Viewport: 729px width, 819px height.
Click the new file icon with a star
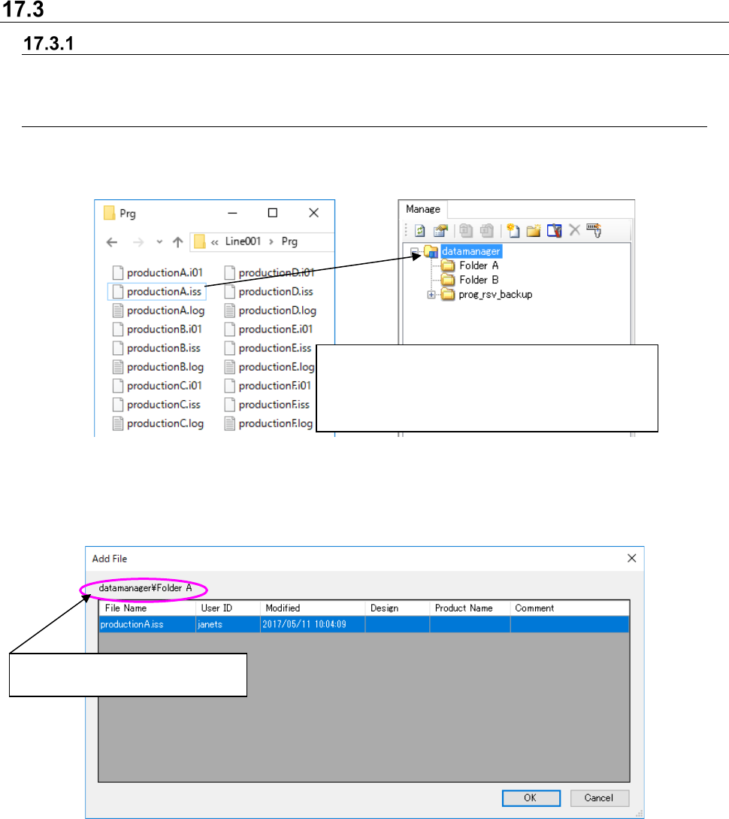click(x=513, y=230)
